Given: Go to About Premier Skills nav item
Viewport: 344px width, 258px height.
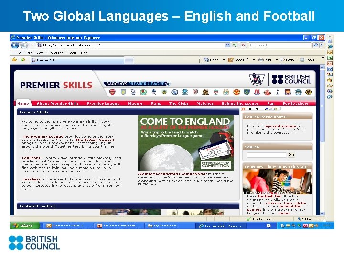Looking at the screenshot, I should [58, 103].
